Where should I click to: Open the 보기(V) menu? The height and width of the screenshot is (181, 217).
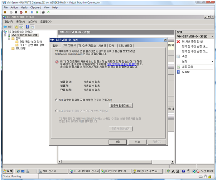point(33,22)
